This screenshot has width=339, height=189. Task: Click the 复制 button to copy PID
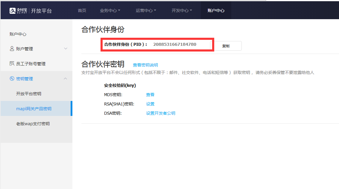pos(226,46)
